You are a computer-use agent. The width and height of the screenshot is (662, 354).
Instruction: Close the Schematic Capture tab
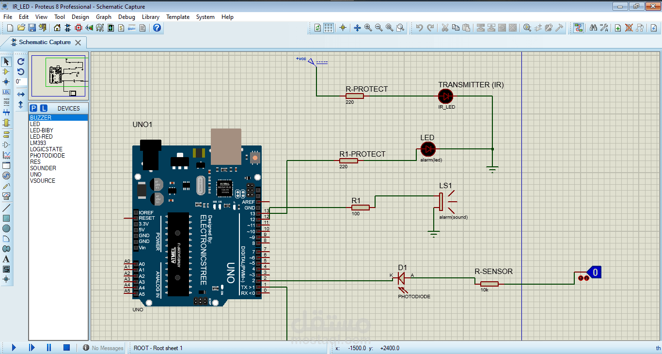78,43
